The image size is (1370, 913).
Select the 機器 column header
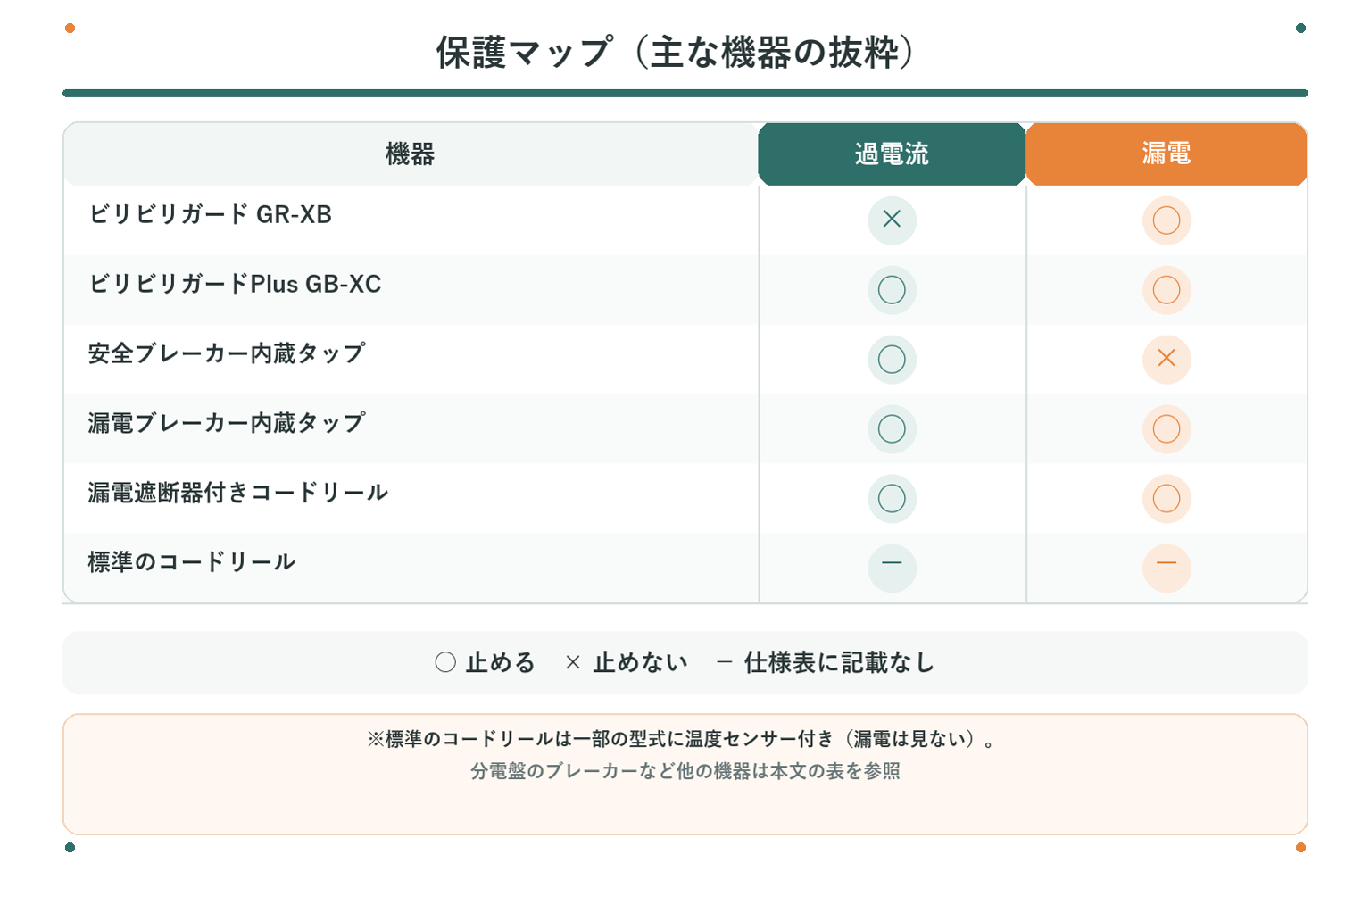[x=411, y=154]
